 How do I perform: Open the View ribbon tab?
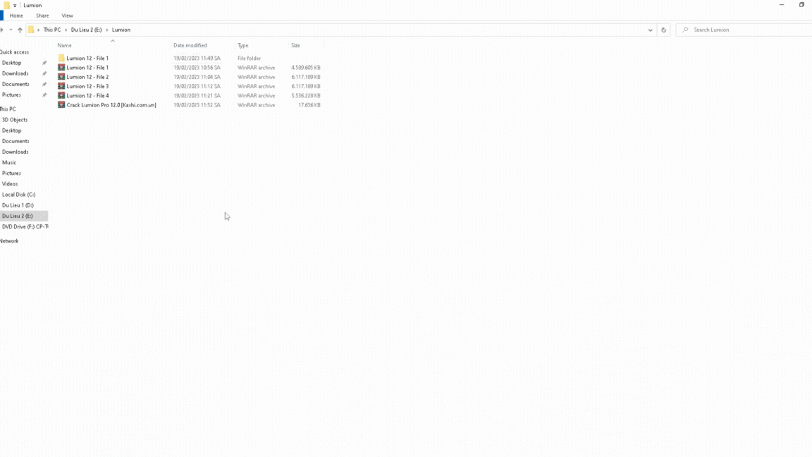point(68,16)
